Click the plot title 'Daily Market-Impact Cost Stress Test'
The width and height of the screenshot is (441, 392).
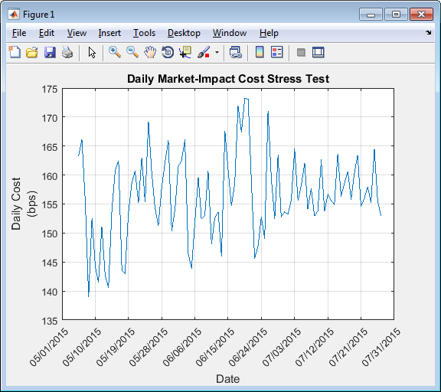228,78
